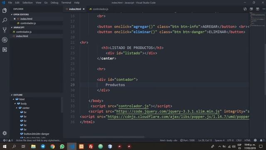Click the Outline panel vertical scrollbar
Image resolution: width=266 pixels, height=150 pixels.
(x=62, y=105)
